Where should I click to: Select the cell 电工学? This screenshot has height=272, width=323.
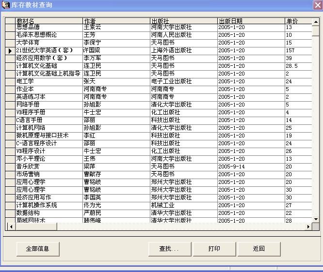(x=49, y=82)
